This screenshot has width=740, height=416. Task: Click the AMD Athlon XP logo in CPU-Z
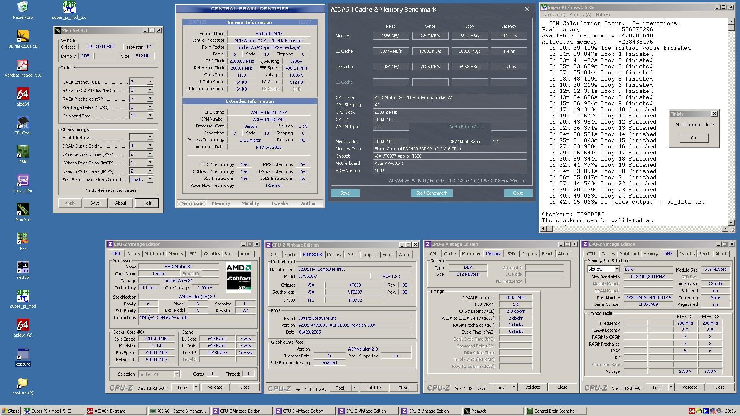coord(239,277)
